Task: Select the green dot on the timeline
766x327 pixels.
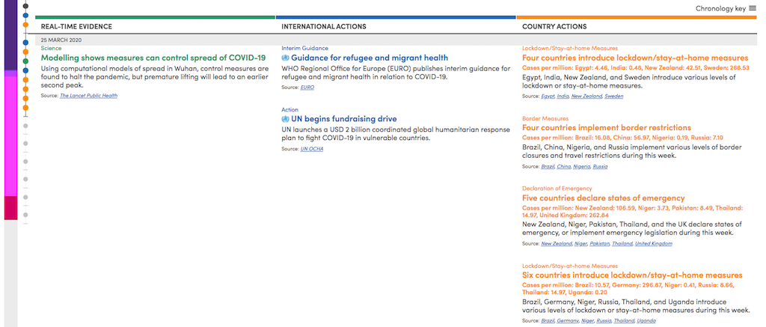Action: coord(25,61)
